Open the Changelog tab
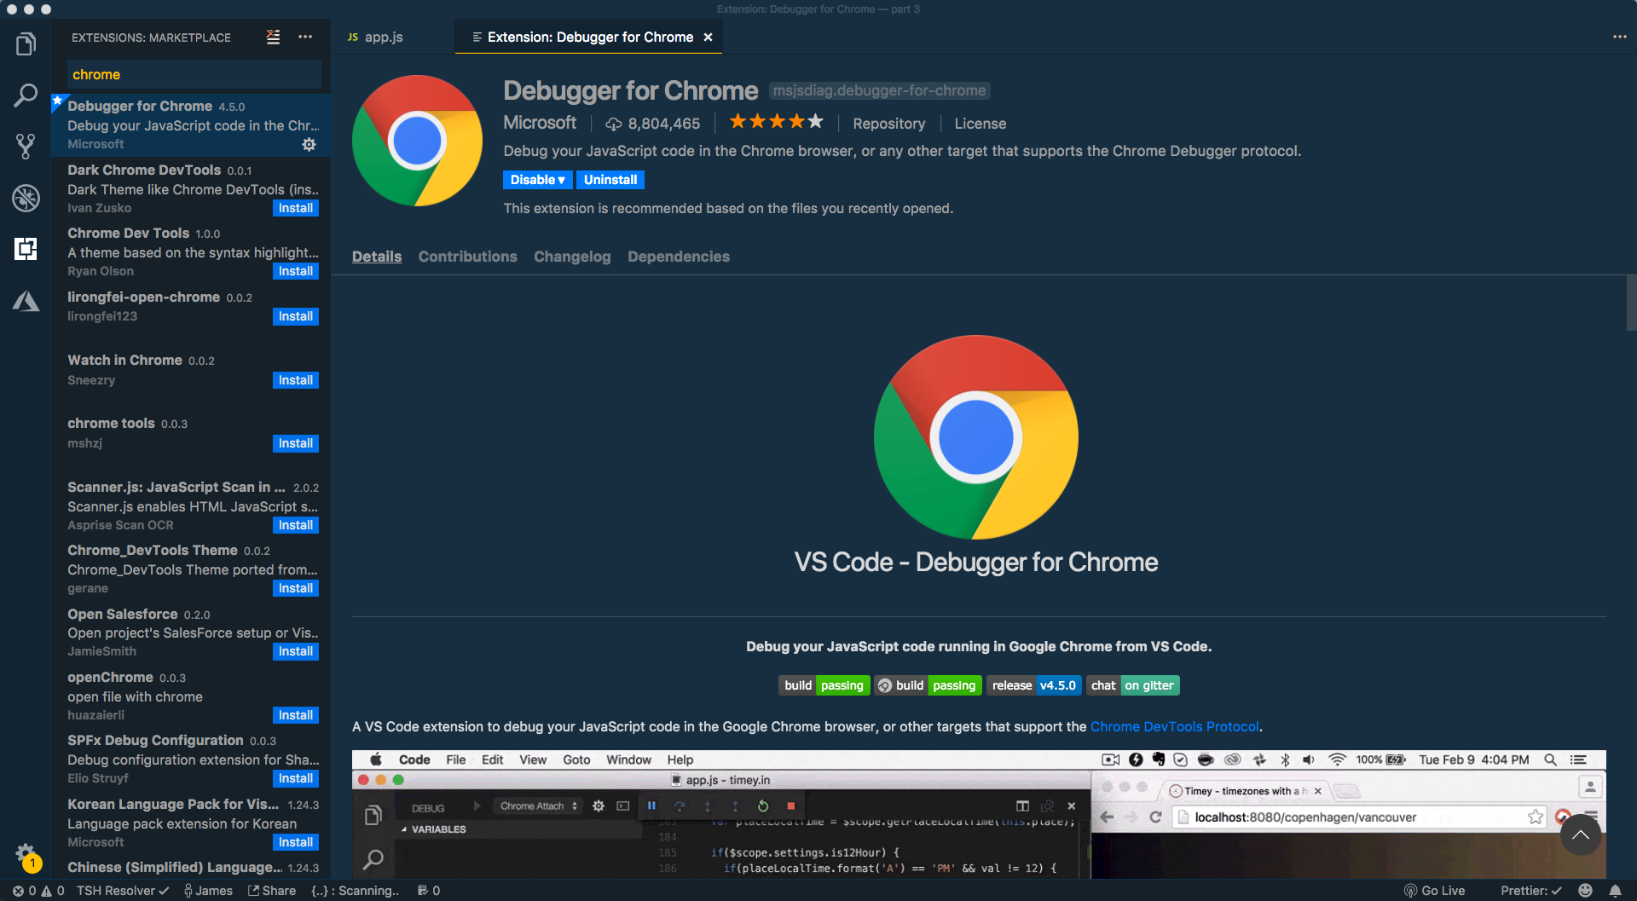1637x901 pixels. pyautogui.click(x=572, y=257)
